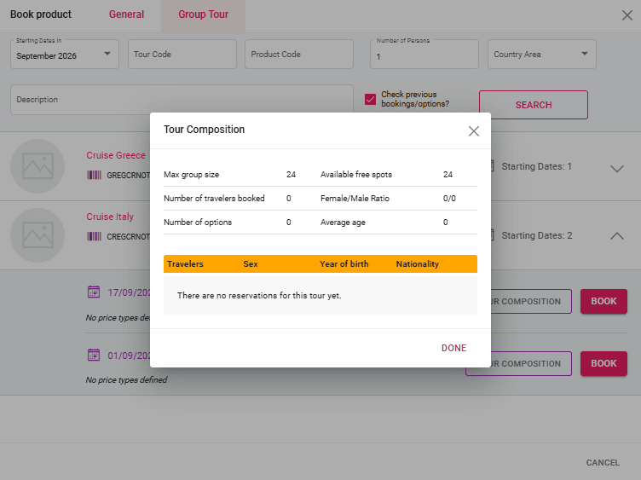Click the calendar icon for 01/09 departure
The width and height of the screenshot is (641, 480).
pos(94,355)
